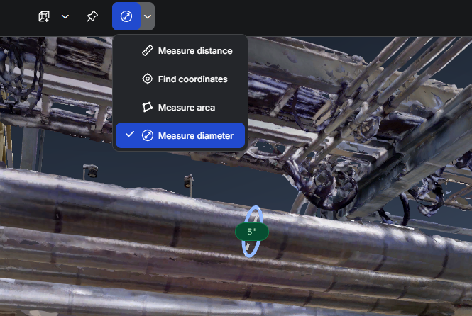The width and height of the screenshot is (472, 316).
Task: Click the active diameter tool button
Action: [126, 16]
